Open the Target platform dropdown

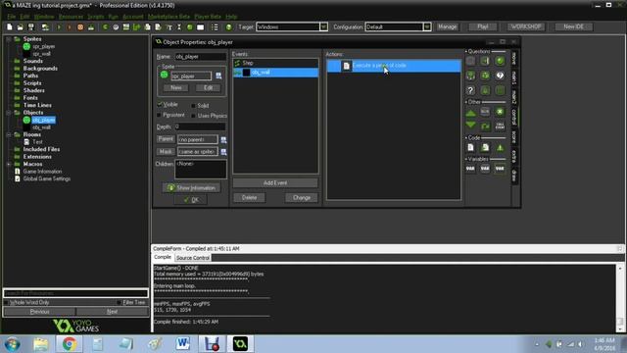click(x=323, y=26)
